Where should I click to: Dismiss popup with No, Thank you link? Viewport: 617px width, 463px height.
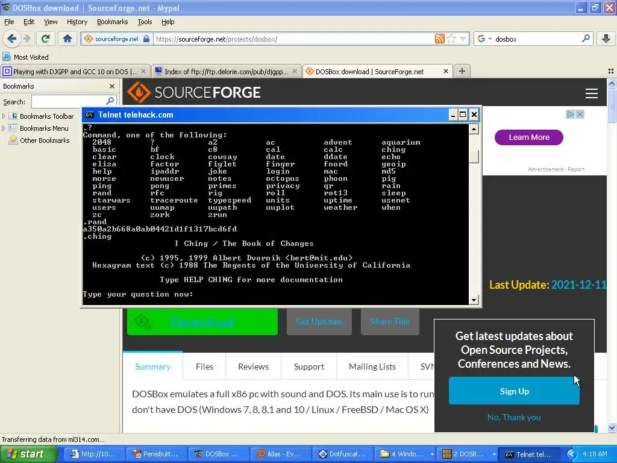point(514,417)
